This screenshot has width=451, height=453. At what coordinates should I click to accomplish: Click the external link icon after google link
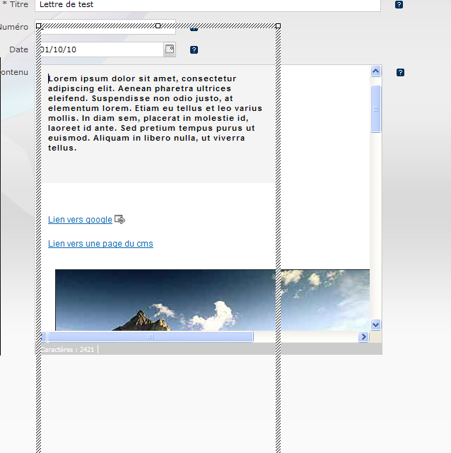[x=119, y=219]
